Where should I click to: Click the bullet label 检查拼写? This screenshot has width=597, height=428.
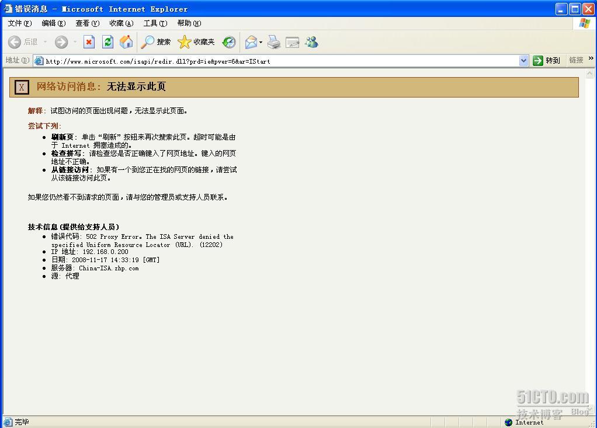tap(66, 154)
